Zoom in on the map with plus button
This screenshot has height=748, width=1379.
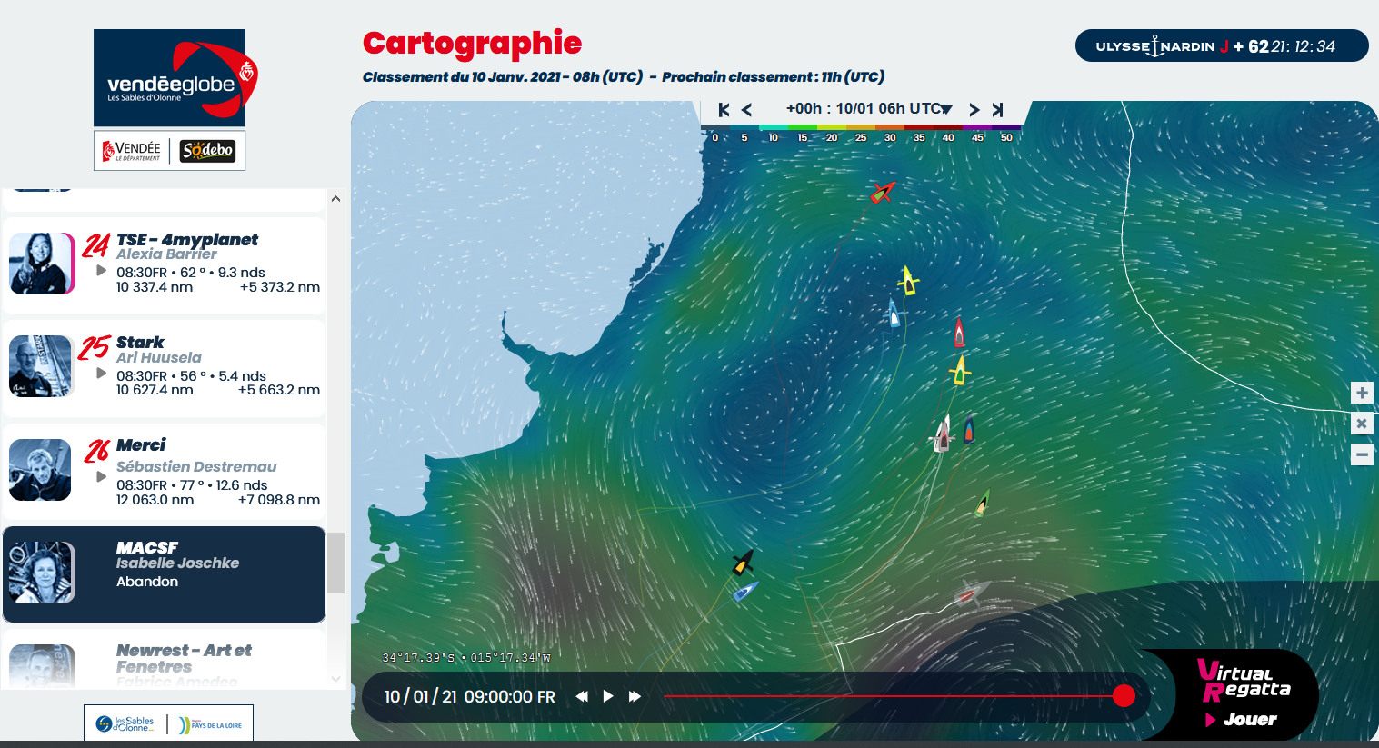(x=1362, y=393)
